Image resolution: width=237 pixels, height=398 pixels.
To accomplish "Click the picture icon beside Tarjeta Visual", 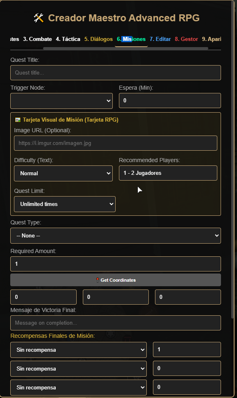I will pyautogui.click(x=18, y=120).
